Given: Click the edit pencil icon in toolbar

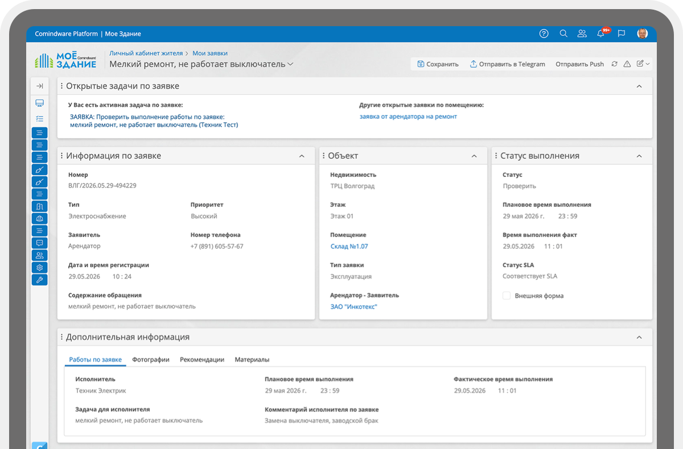Looking at the screenshot, I should pos(640,64).
